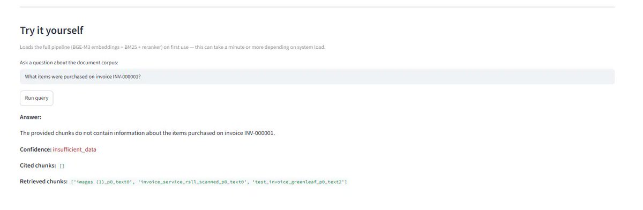Click the 'invoice_service_rsll_scanned_p0_text0' chunk name
The image size is (643, 210).
tap(193, 183)
